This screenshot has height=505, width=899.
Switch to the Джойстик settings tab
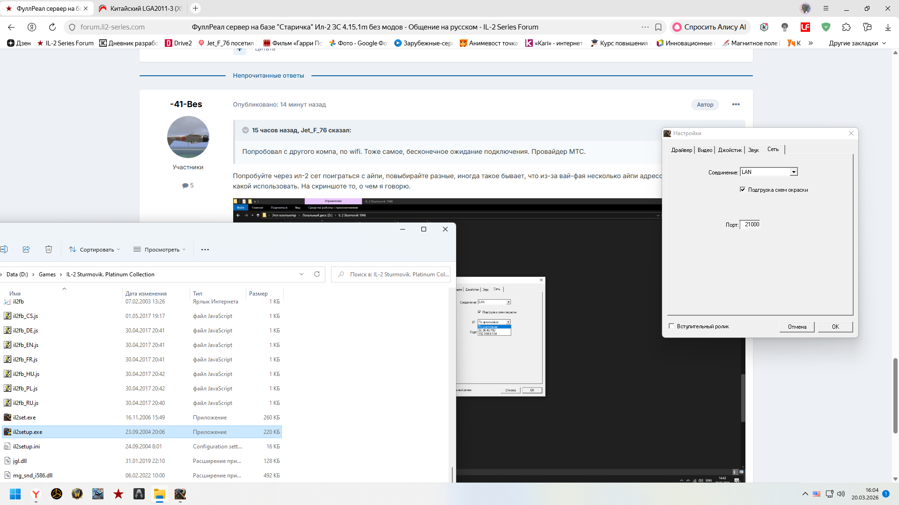(x=730, y=150)
